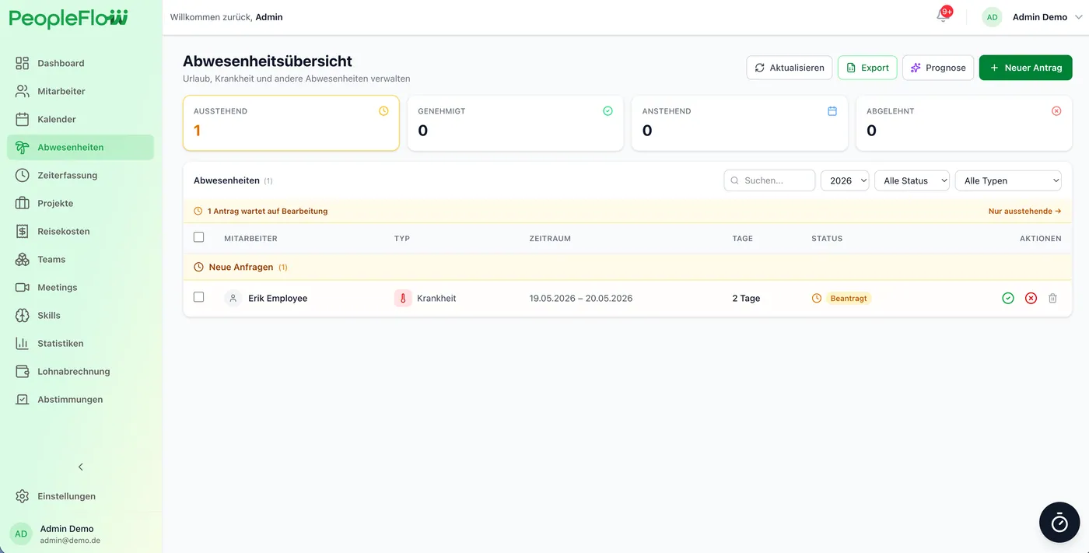Click the AD avatar in top bar
Screen dimensions: 1089x553
992,17
